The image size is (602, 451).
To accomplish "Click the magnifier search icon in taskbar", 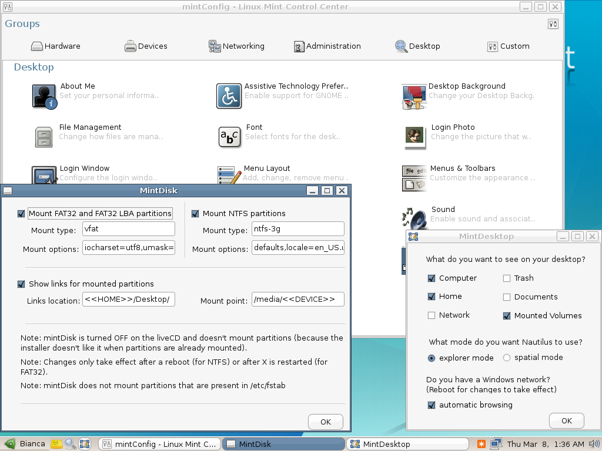I will tap(71, 444).
